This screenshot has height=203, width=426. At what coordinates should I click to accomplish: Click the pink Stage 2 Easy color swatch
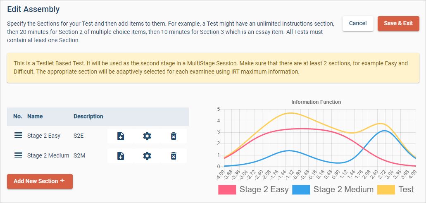[x=227, y=190]
